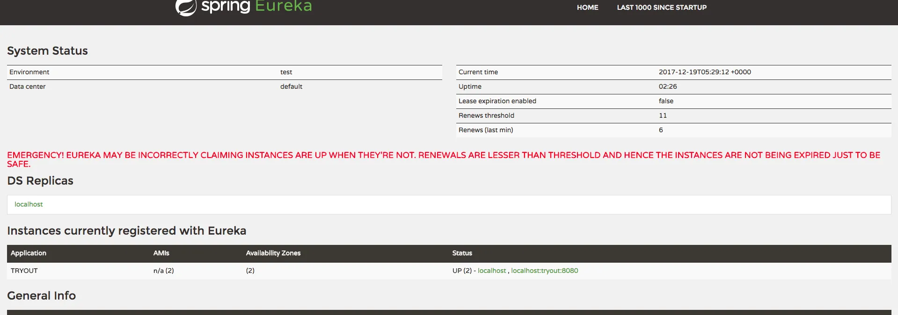Select the renews last min value 6
Screen dimensions: 898x315
(x=661, y=130)
